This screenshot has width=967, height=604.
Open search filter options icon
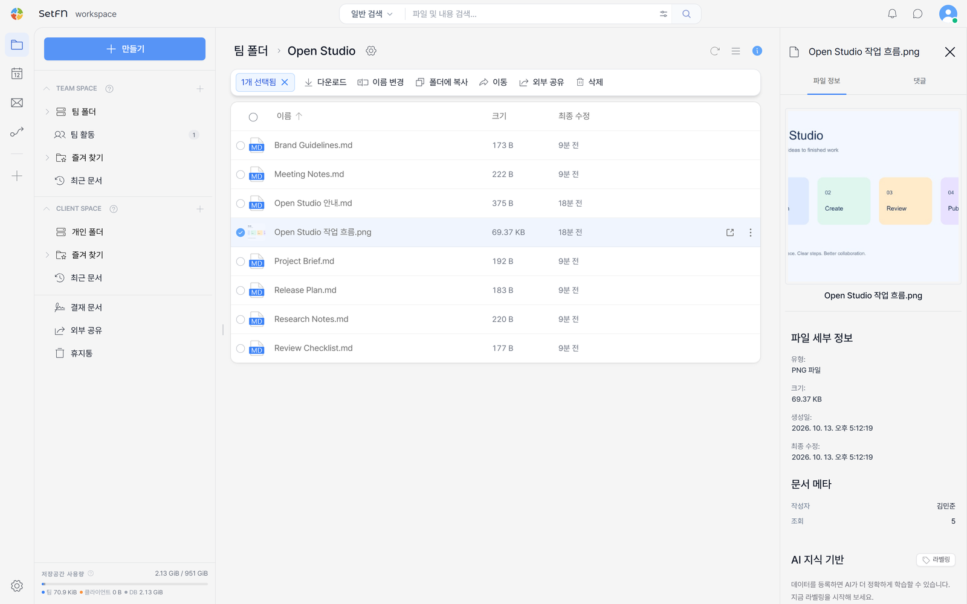[x=664, y=14]
